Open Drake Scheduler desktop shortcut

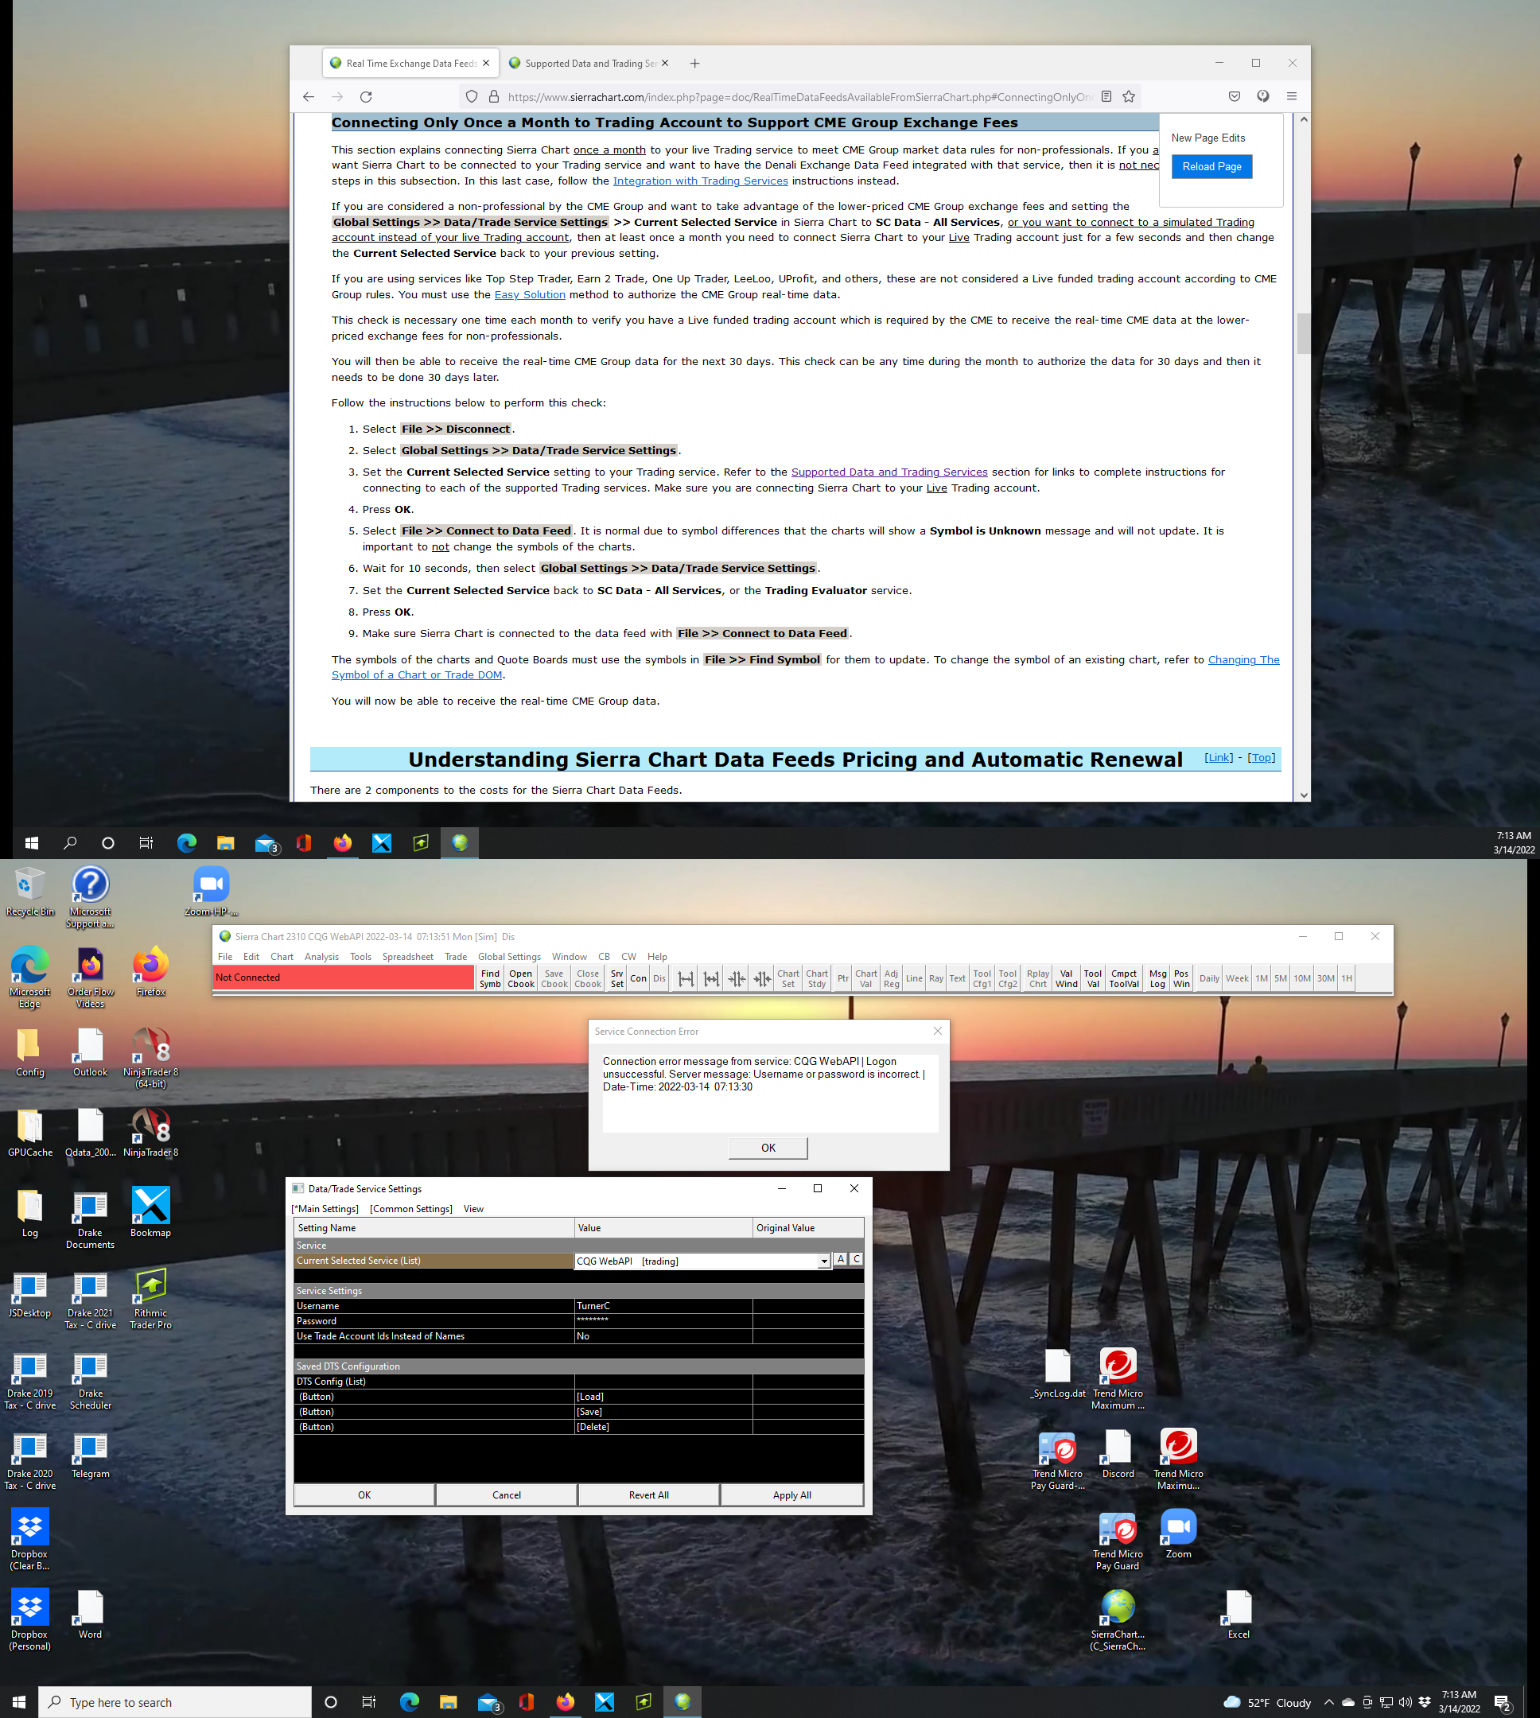91,1381
